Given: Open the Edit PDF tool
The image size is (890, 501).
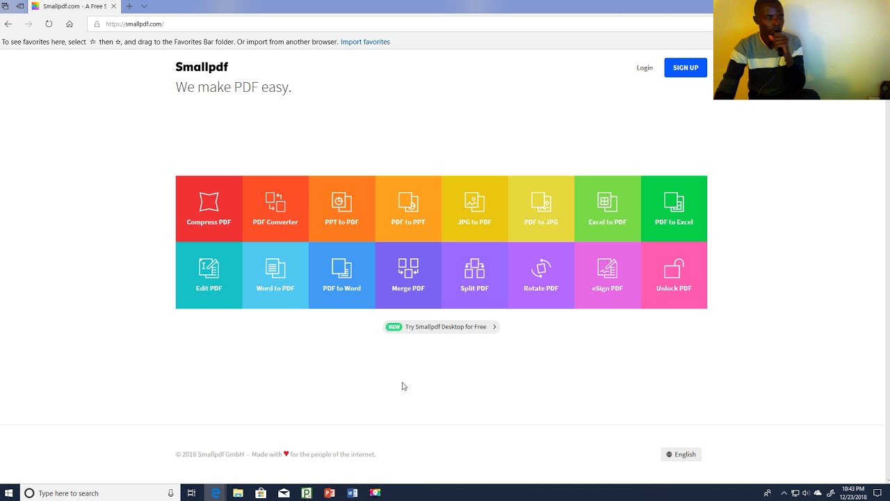Looking at the screenshot, I should (209, 276).
